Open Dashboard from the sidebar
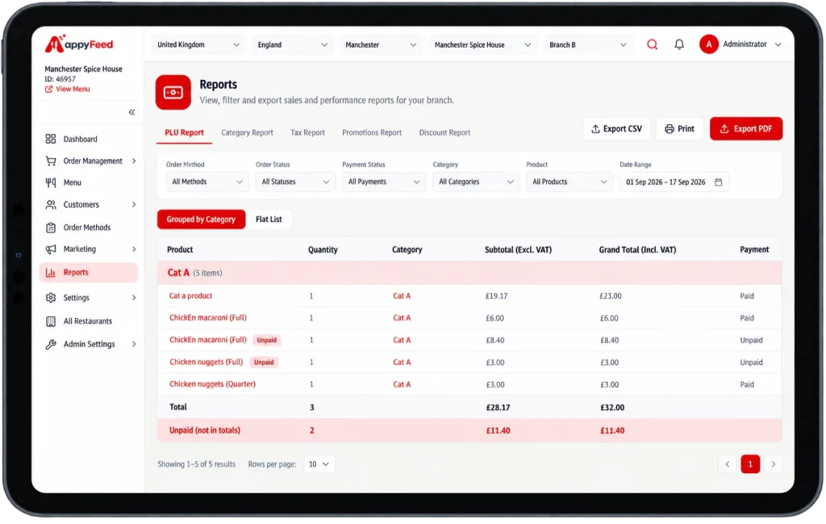 click(81, 139)
